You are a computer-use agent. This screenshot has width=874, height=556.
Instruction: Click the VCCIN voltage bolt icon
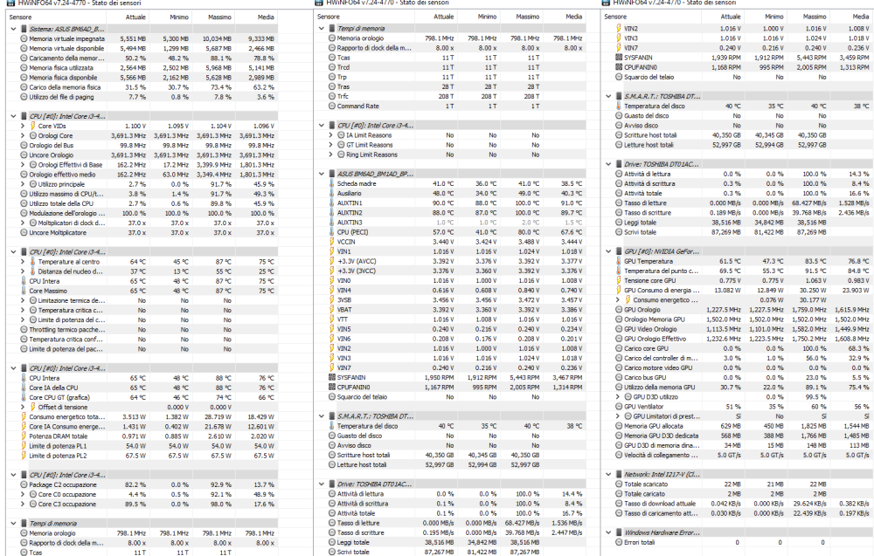(x=332, y=242)
